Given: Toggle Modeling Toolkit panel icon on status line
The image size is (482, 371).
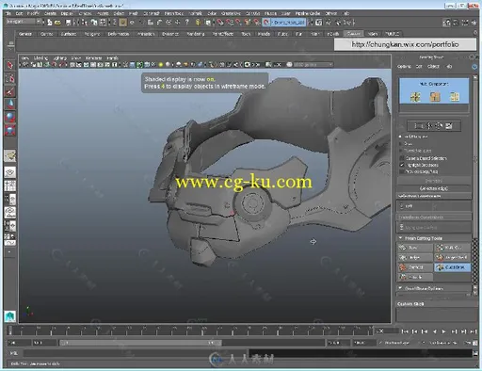Looking at the screenshot, I should tap(446, 23).
